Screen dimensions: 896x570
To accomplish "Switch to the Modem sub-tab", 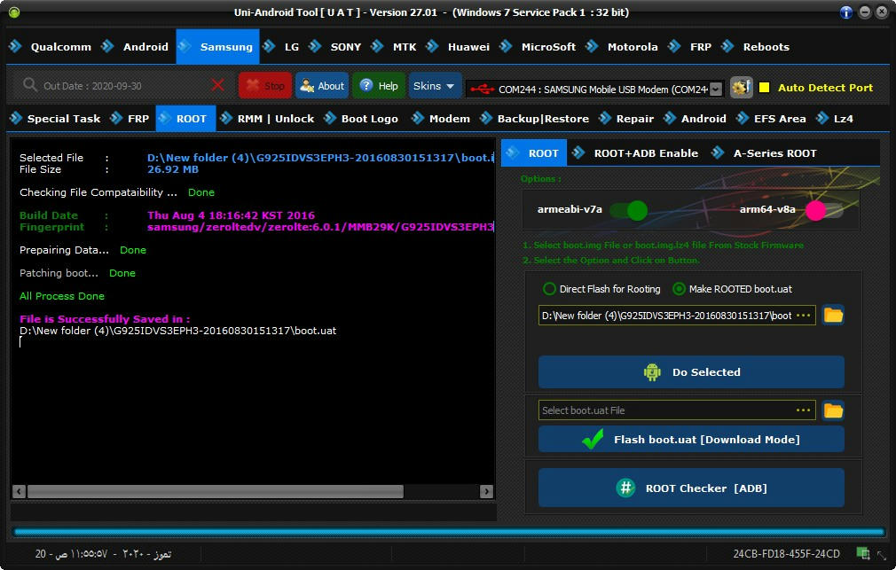I will coord(441,119).
